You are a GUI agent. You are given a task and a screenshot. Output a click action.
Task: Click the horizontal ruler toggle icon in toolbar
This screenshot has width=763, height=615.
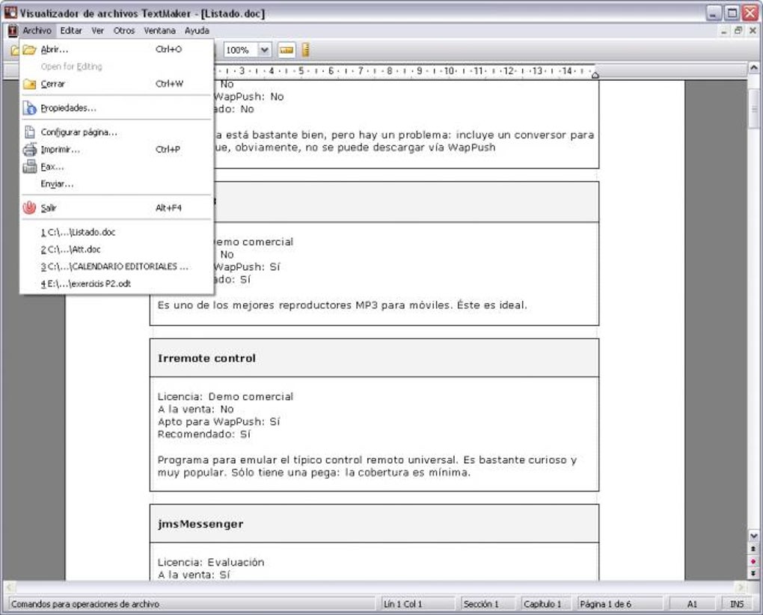[x=286, y=49]
